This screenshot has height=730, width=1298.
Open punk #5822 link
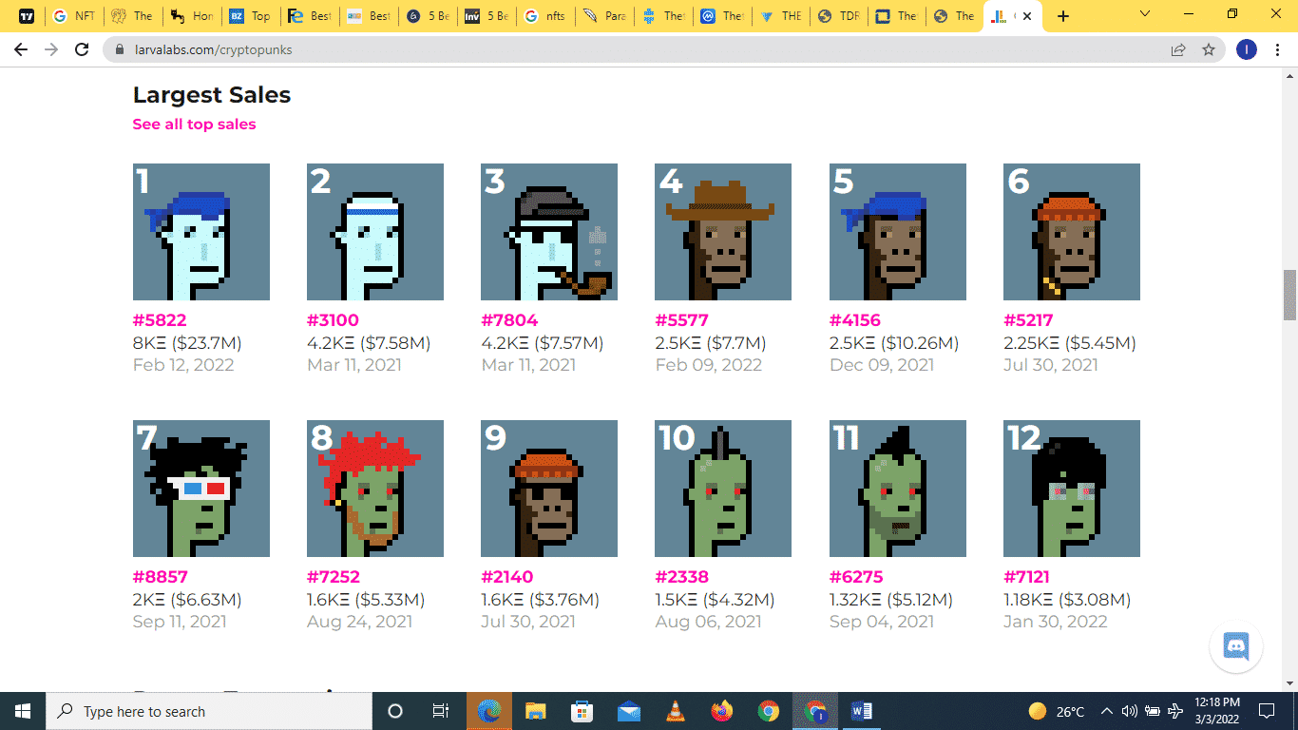(160, 320)
